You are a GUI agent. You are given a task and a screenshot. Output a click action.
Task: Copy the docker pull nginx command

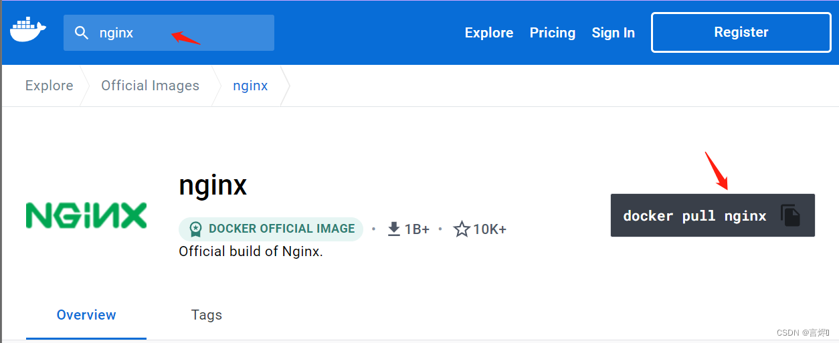click(791, 215)
